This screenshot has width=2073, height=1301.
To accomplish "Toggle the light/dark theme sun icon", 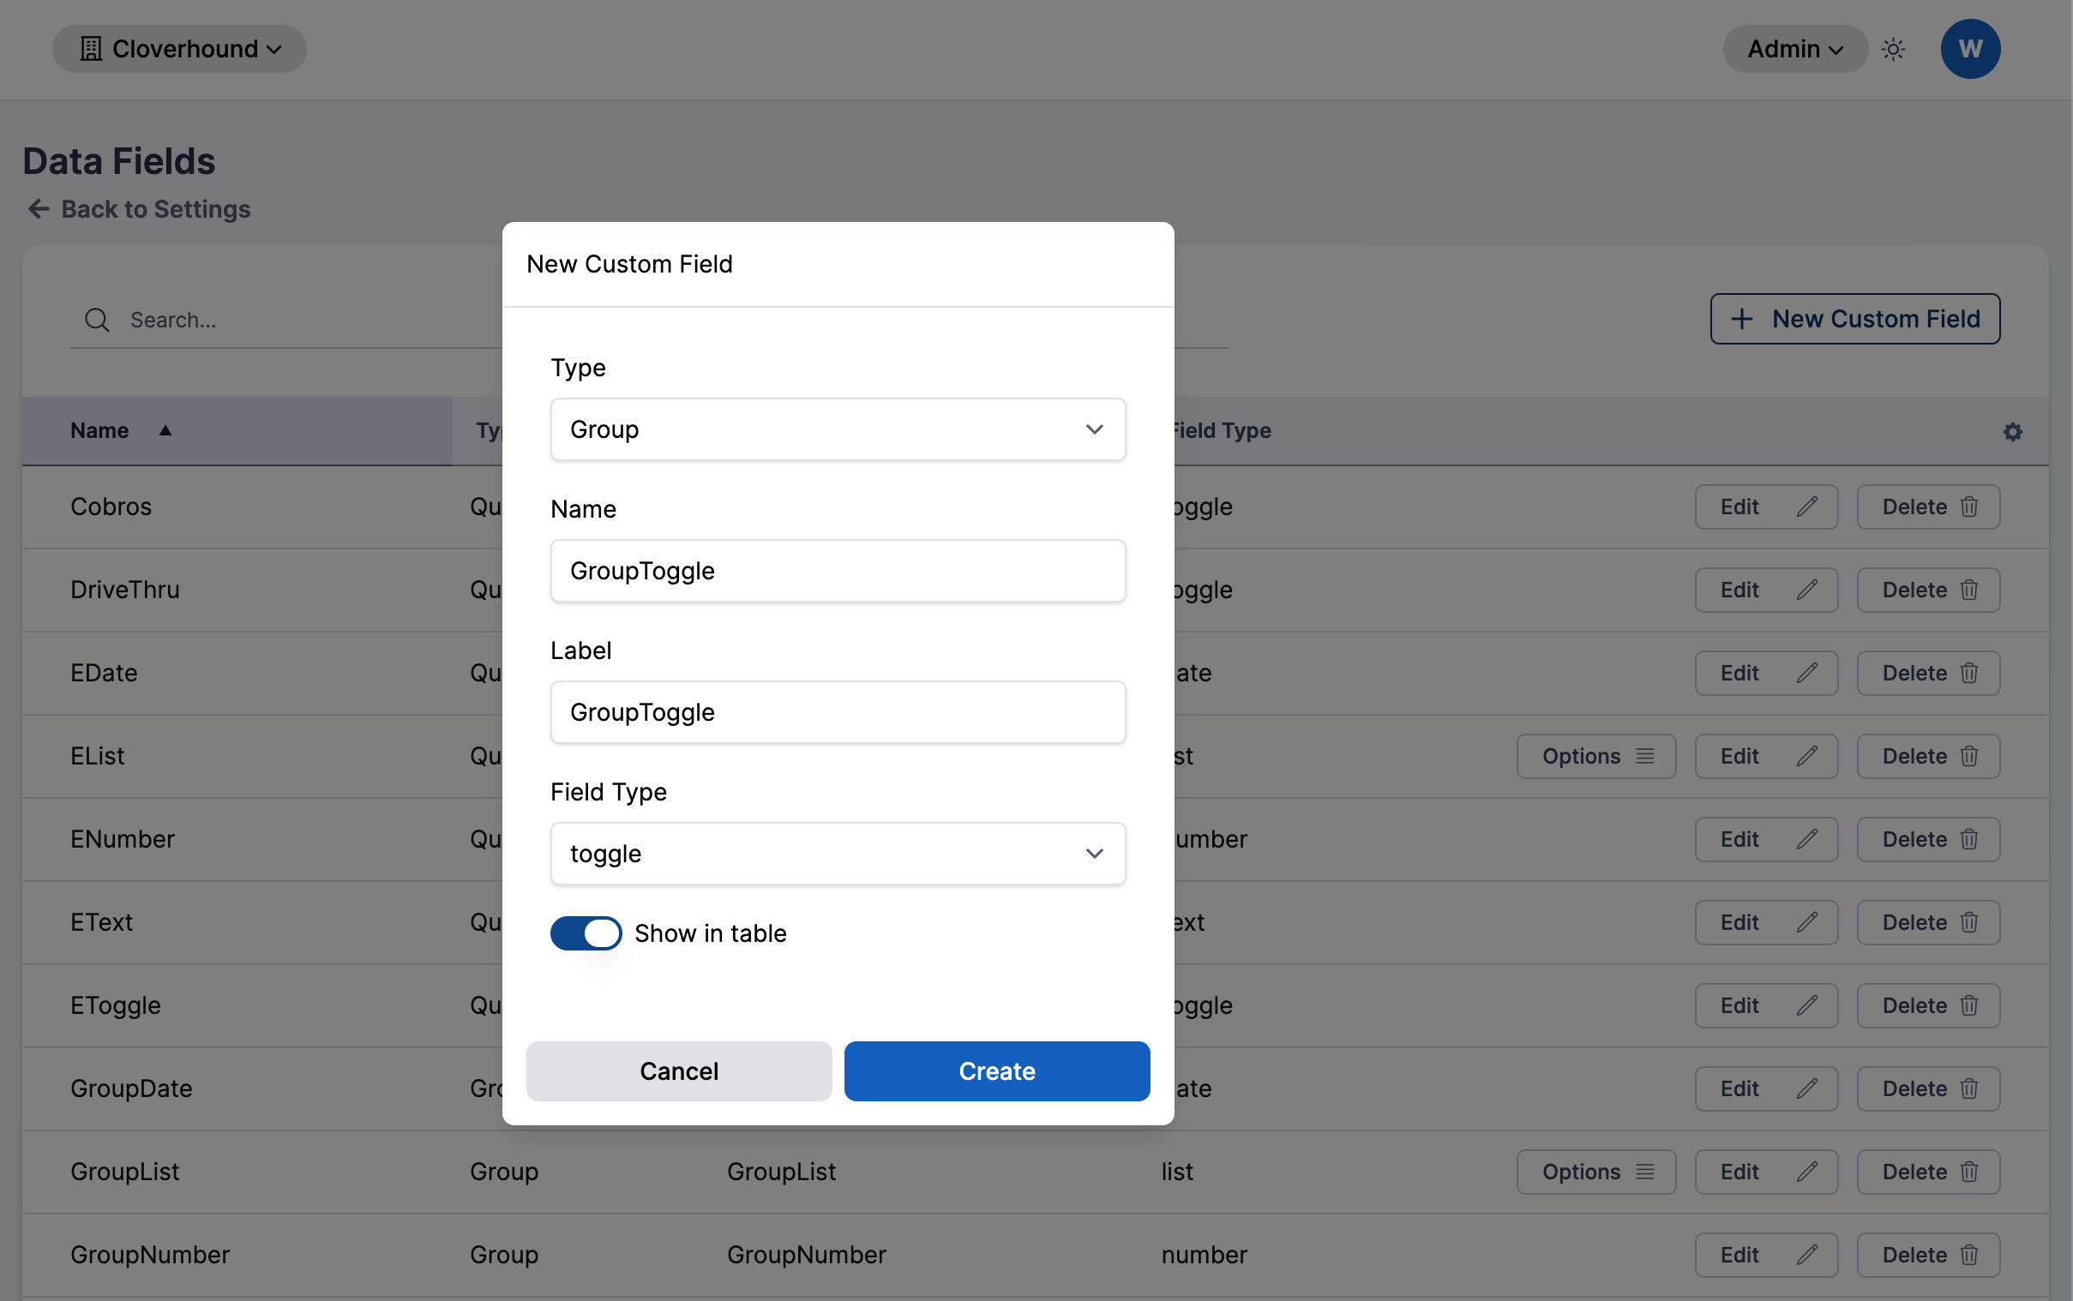I will pos(1893,49).
